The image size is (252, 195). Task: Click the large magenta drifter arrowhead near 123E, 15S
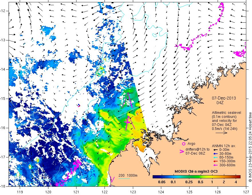(x=127, y=100)
